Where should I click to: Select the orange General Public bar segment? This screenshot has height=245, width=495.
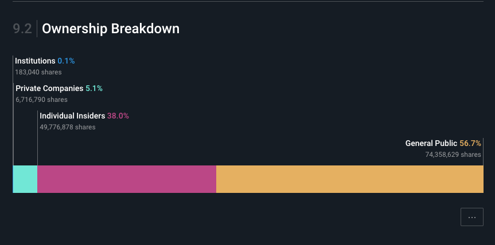tap(350, 179)
